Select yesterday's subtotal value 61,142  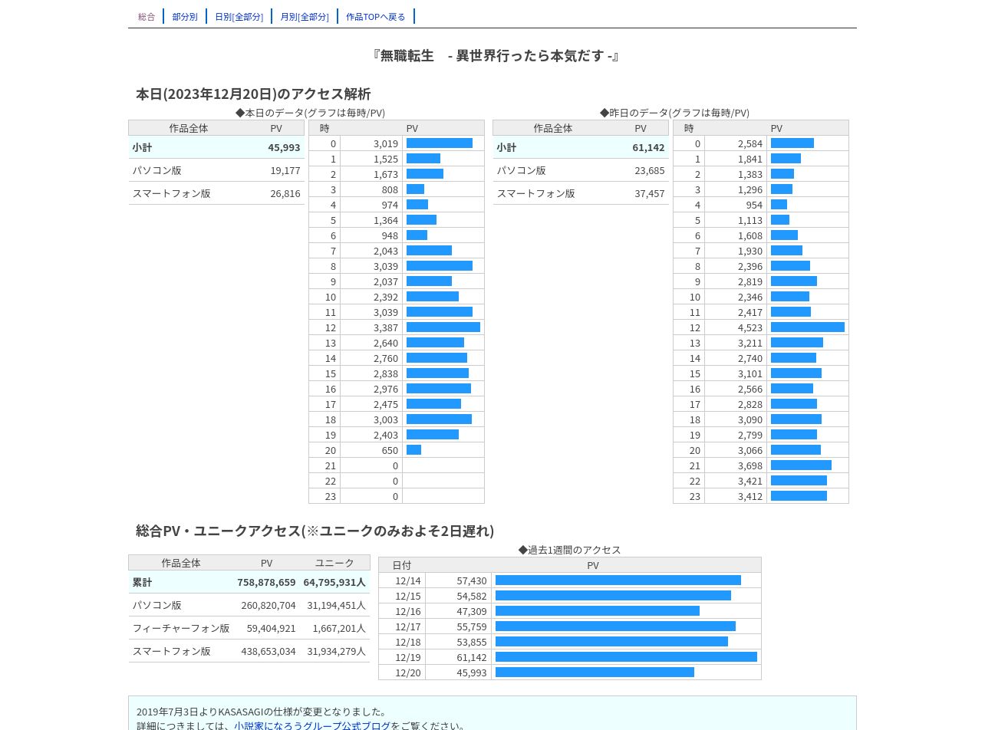click(x=648, y=147)
